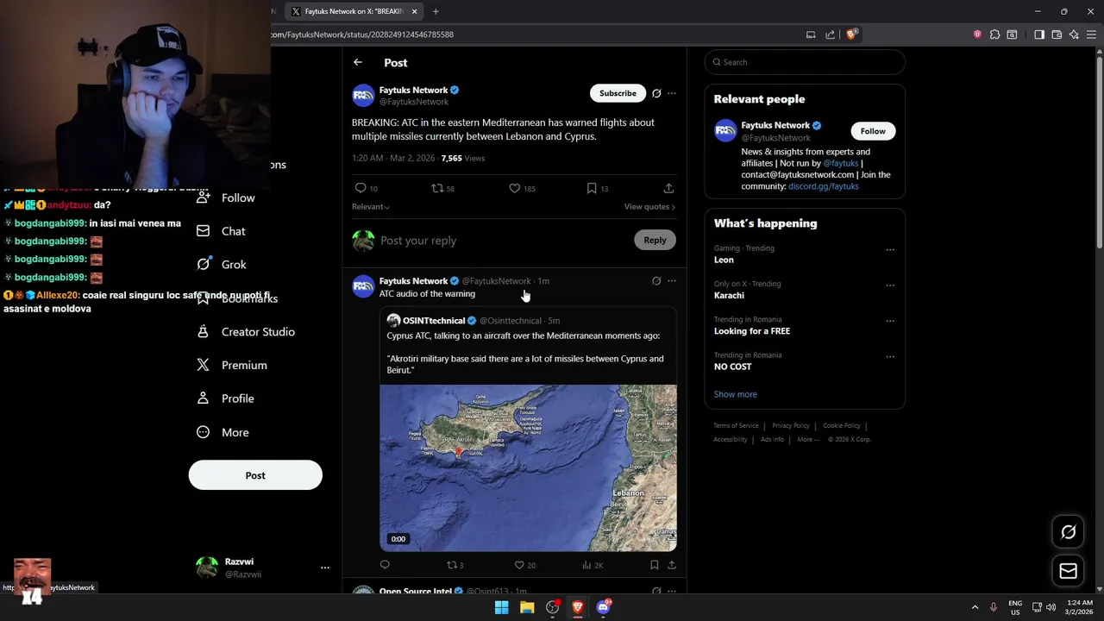Click the reply icon on the main post
Viewport: 1104px width, 621px height.
point(361,188)
